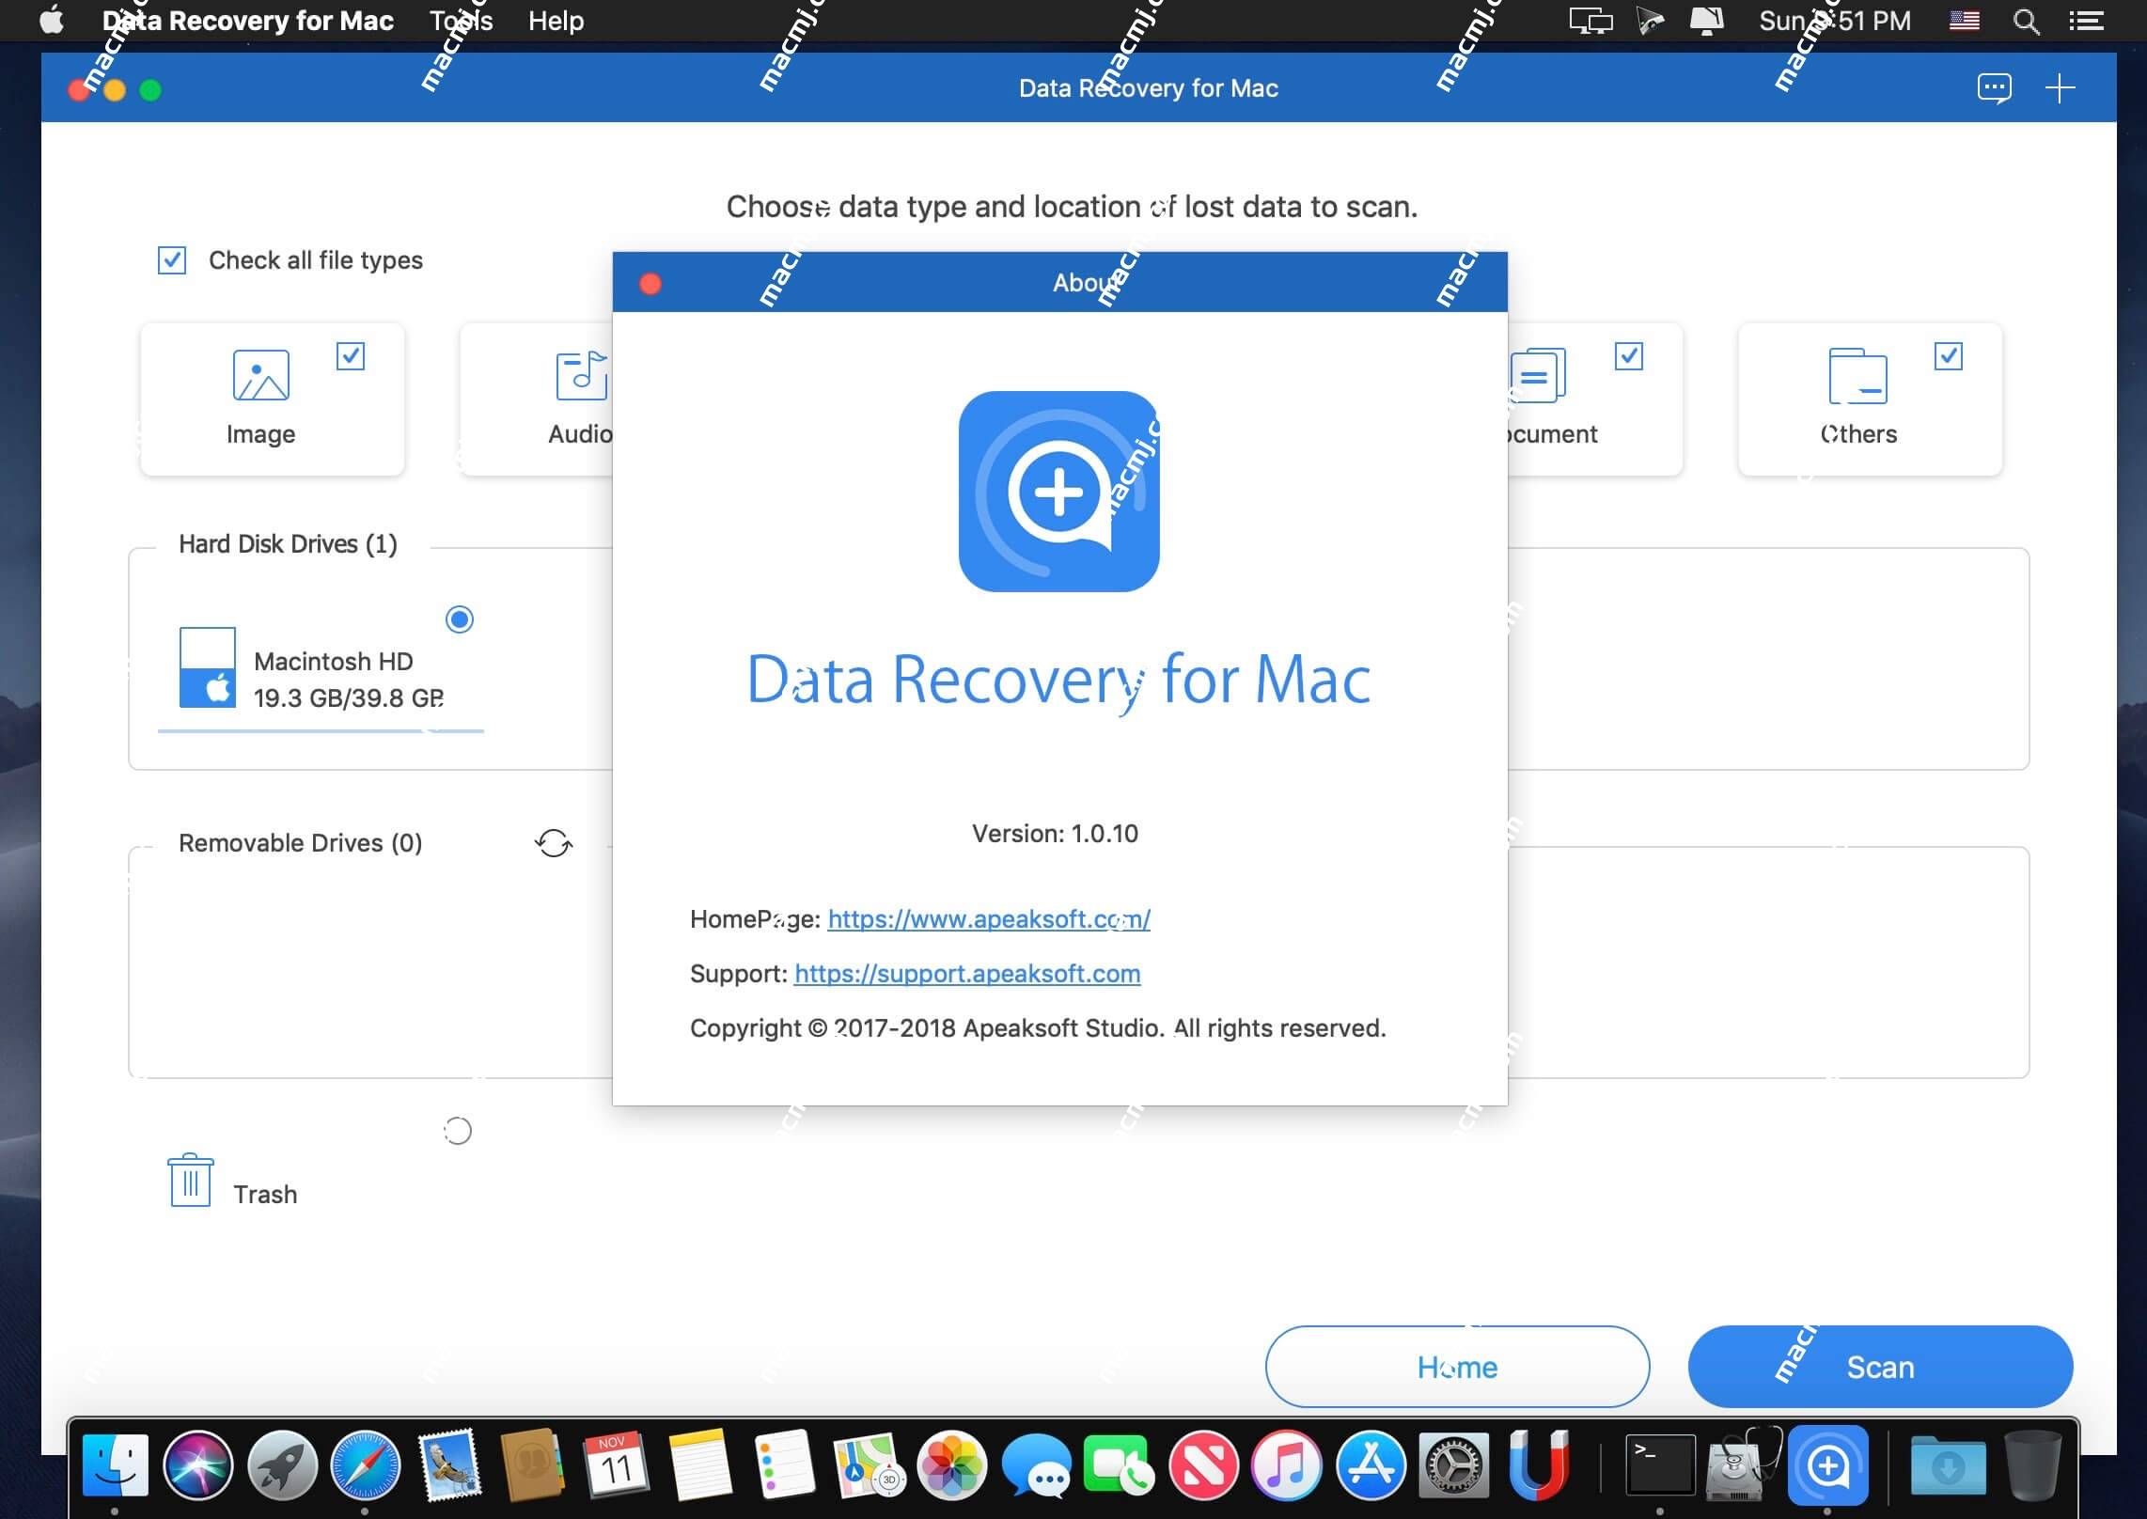Viewport: 2147px width, 1519px height.
Task: Click the Scan button
Action: [1880, 1367]
